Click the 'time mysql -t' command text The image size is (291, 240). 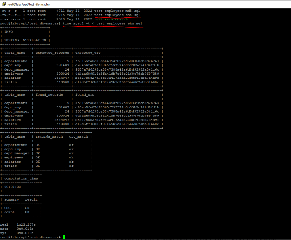point(76,24)
